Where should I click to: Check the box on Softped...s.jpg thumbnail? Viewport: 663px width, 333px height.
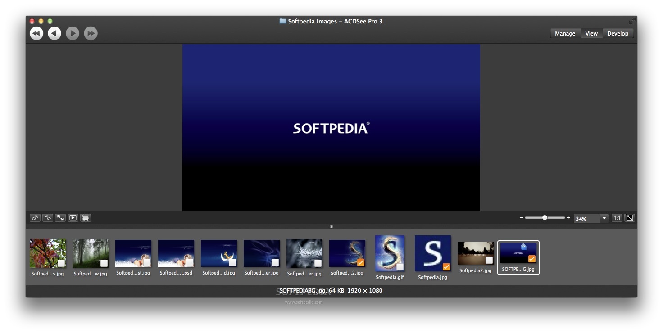pyautogui.click(x=61, y=263)
